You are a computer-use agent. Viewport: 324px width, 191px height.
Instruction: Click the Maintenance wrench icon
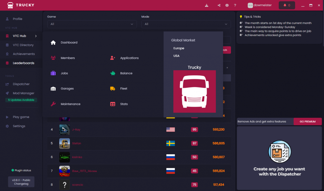53,104
